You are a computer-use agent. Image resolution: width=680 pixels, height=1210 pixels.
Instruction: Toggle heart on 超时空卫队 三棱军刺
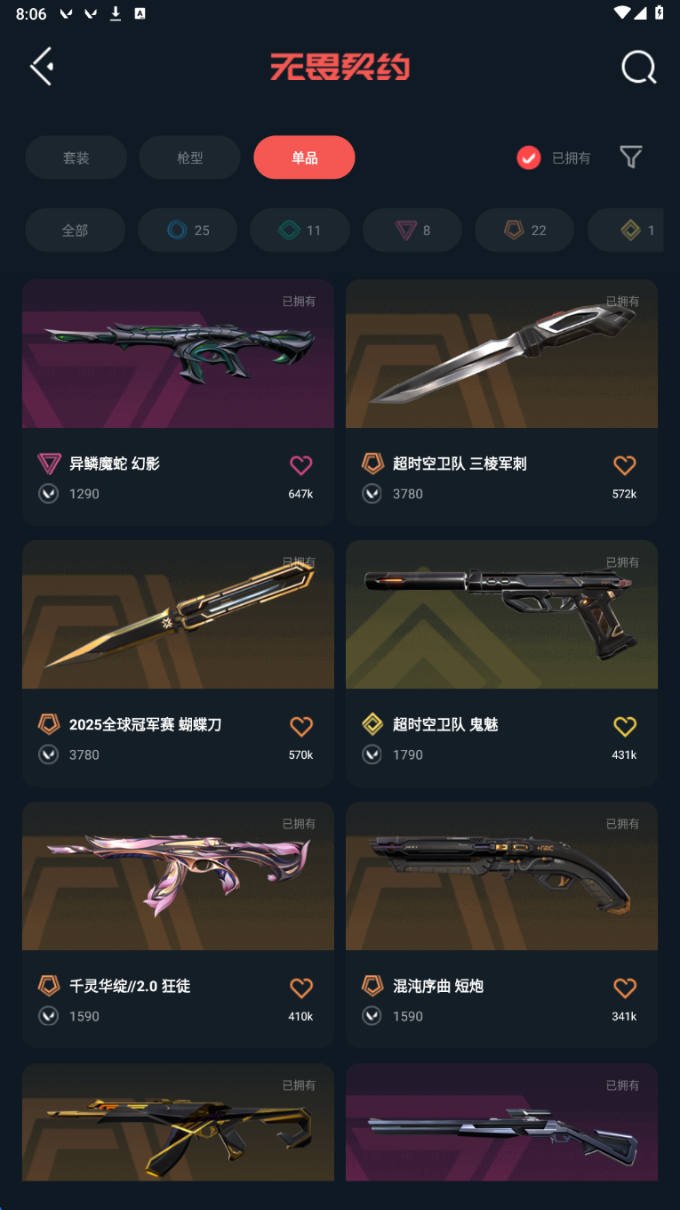625,464
